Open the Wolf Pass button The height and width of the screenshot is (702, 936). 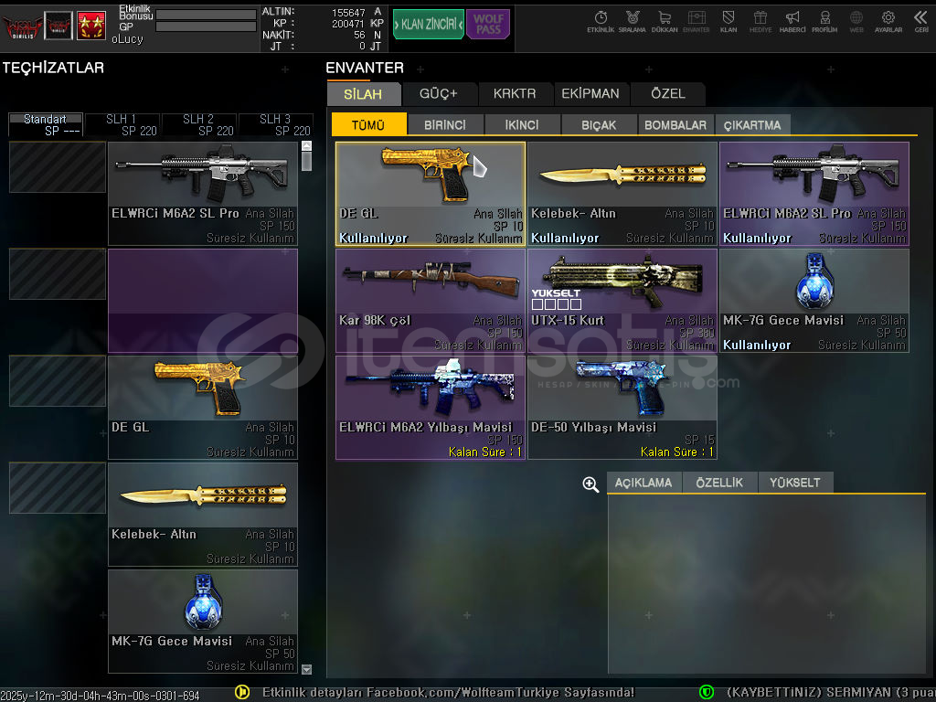click(x=488, y=25)
